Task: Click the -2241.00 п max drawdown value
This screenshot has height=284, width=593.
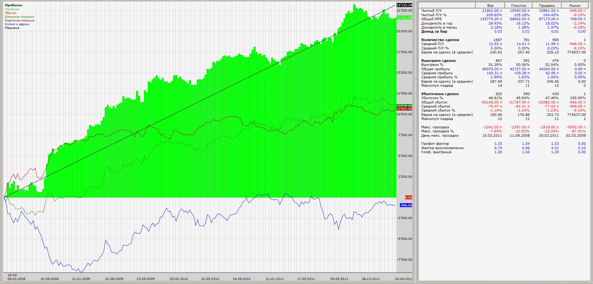Action: (x=493, y=127)
